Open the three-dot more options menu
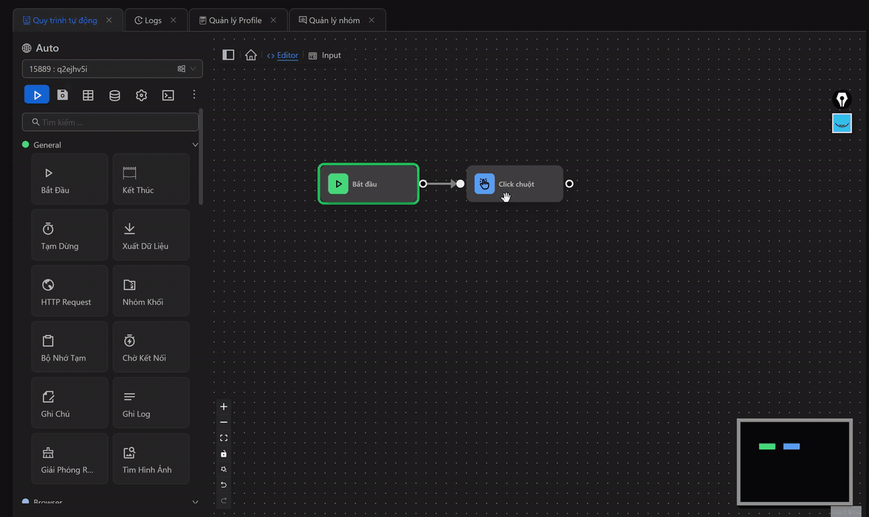Image resolution: width=869 pixels, height=517 pixels. (x=194, y=95)
